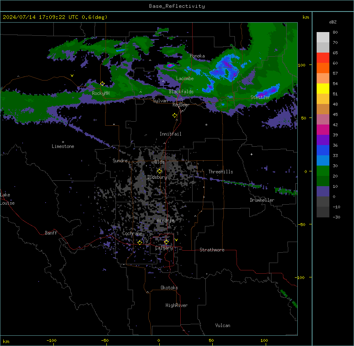Image resolution: width=354 pixels, height=346 pixels.
Task: Click the Banff label
Action: point(51,233)
